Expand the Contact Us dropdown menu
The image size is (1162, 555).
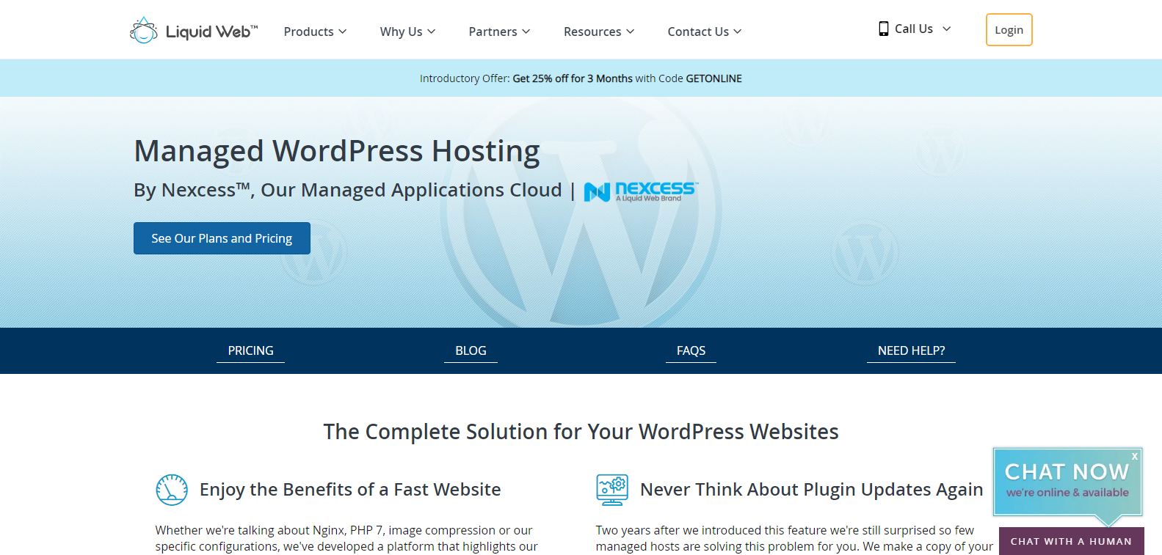[705, 32]
